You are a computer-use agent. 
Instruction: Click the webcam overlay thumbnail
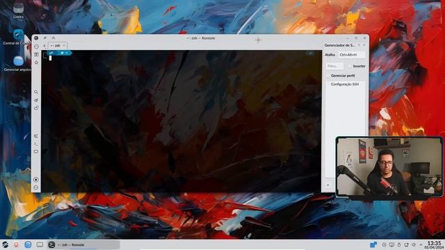pyautogui.click(x=389, y=167)
